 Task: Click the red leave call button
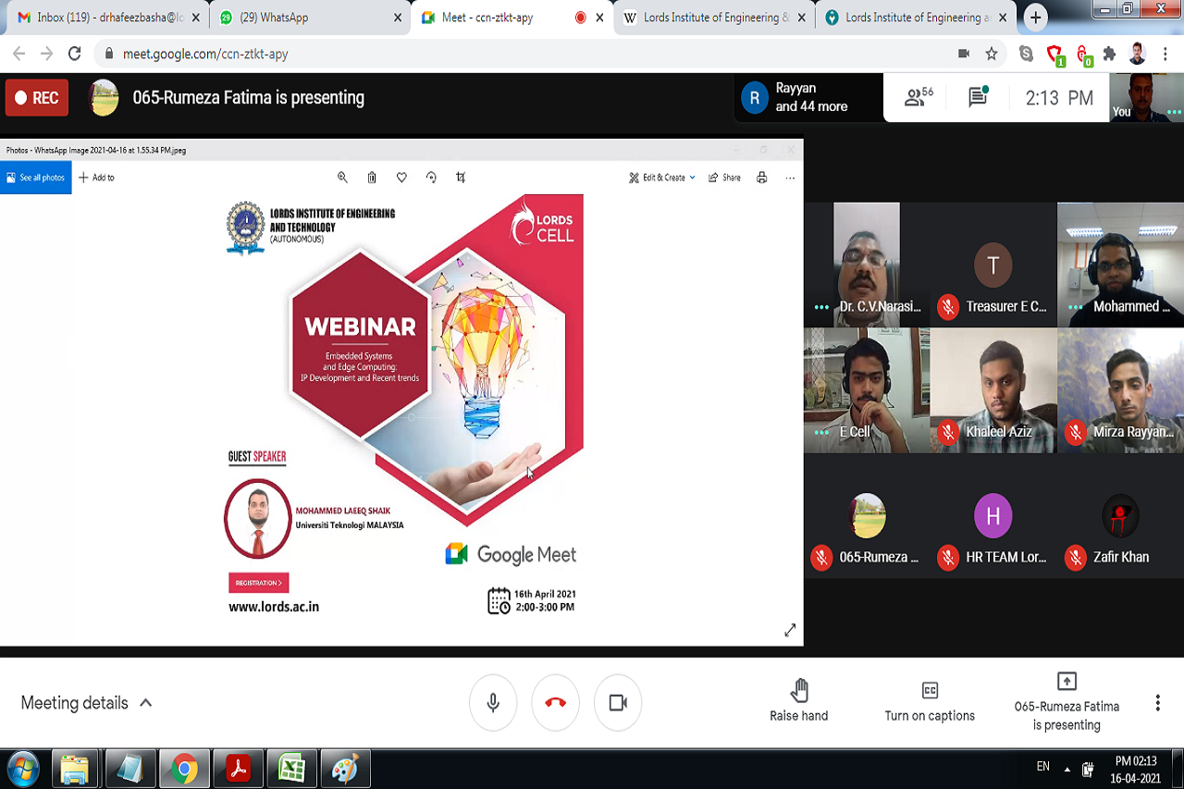555,703
